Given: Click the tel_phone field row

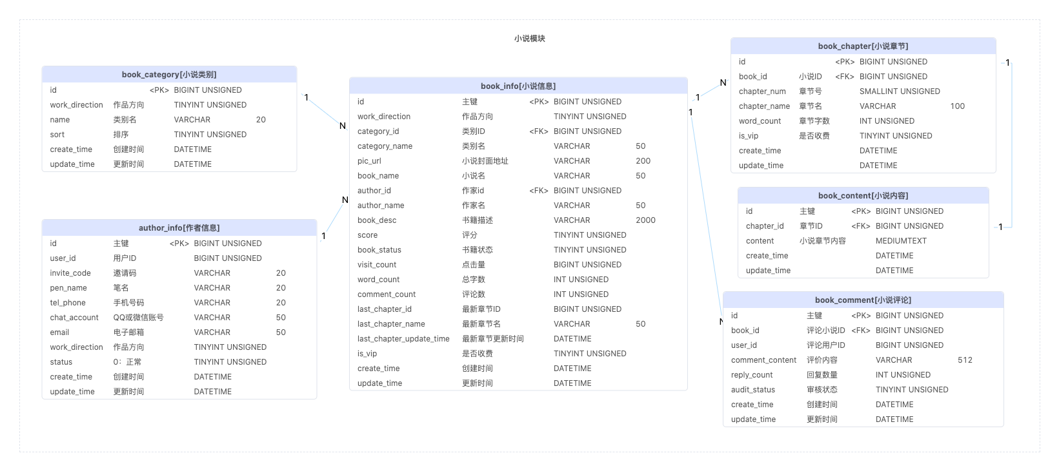Looking at the screenshot, I should tap(179, 303).
